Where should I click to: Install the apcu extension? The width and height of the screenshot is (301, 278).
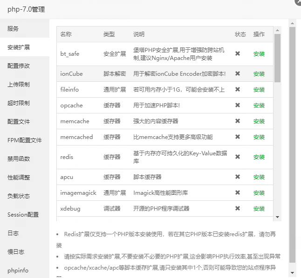[259, 177]
